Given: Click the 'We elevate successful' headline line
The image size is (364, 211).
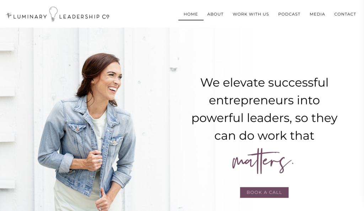Looking at the screenshot, I should 264,82.
